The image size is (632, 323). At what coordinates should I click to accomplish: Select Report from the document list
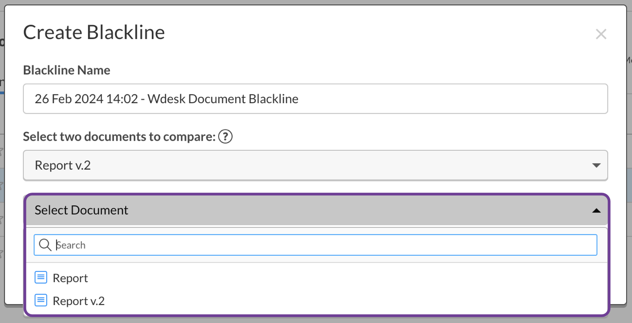pyautogui.click(x=70, y=277)
